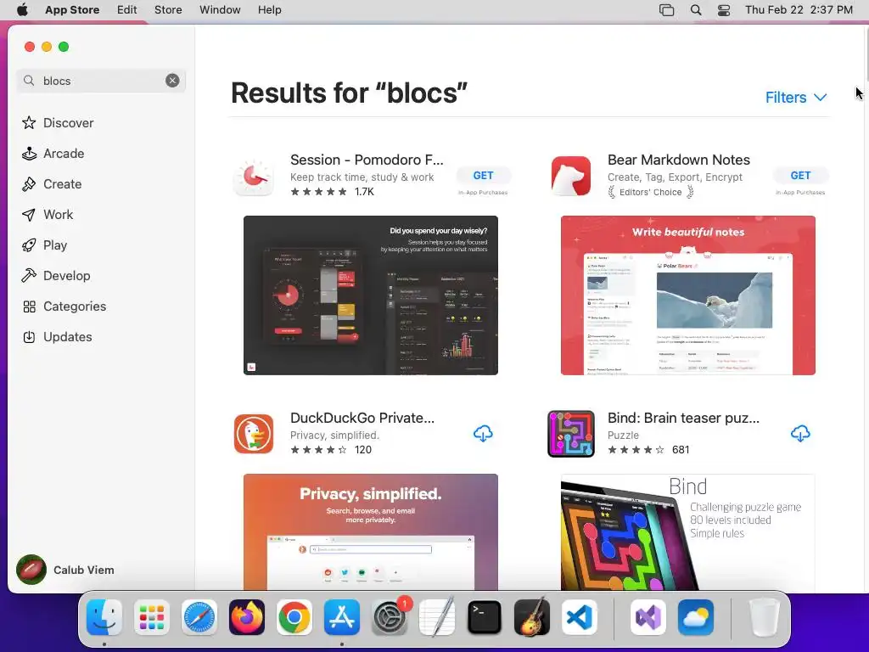Image resolution: width=869 pixels, height=652 pixels.
Task: Click the 'Keep track time, study & work' subtitle
Action: tap(362, 177)
